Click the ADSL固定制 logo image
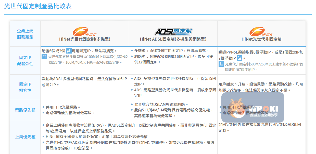This screenshot has height=154, width=316. point(173,32)
